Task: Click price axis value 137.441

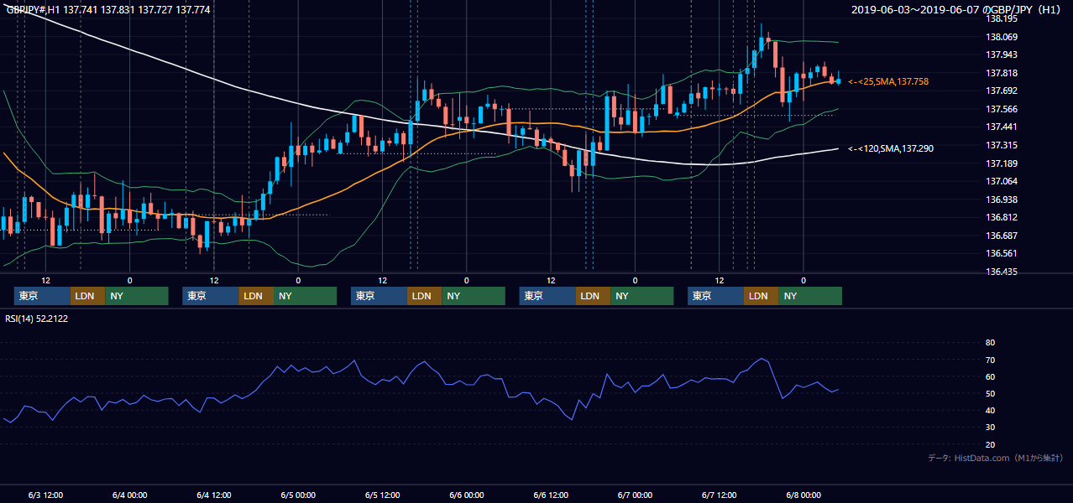Action: 1002,127
